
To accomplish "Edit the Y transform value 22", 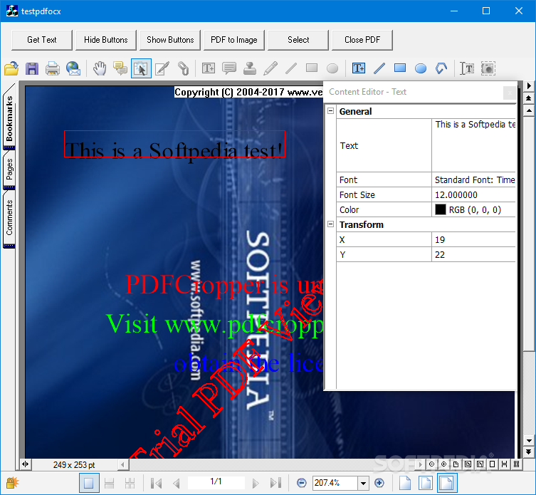I will [474, 254].
